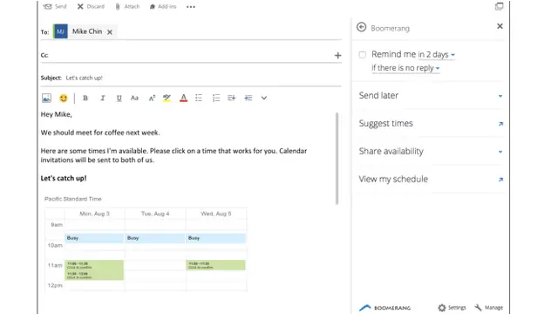Screen dimensions: 558x314
Task: Discard the email draft
Action: point(91,6)
